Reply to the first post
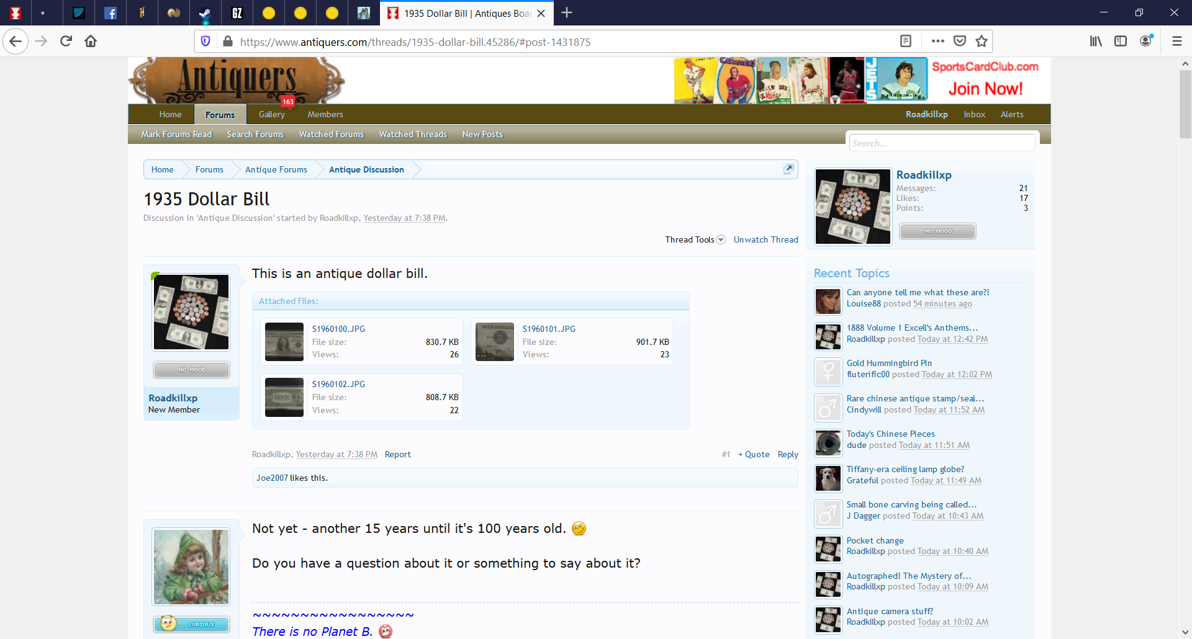 (x=788, y=455)
